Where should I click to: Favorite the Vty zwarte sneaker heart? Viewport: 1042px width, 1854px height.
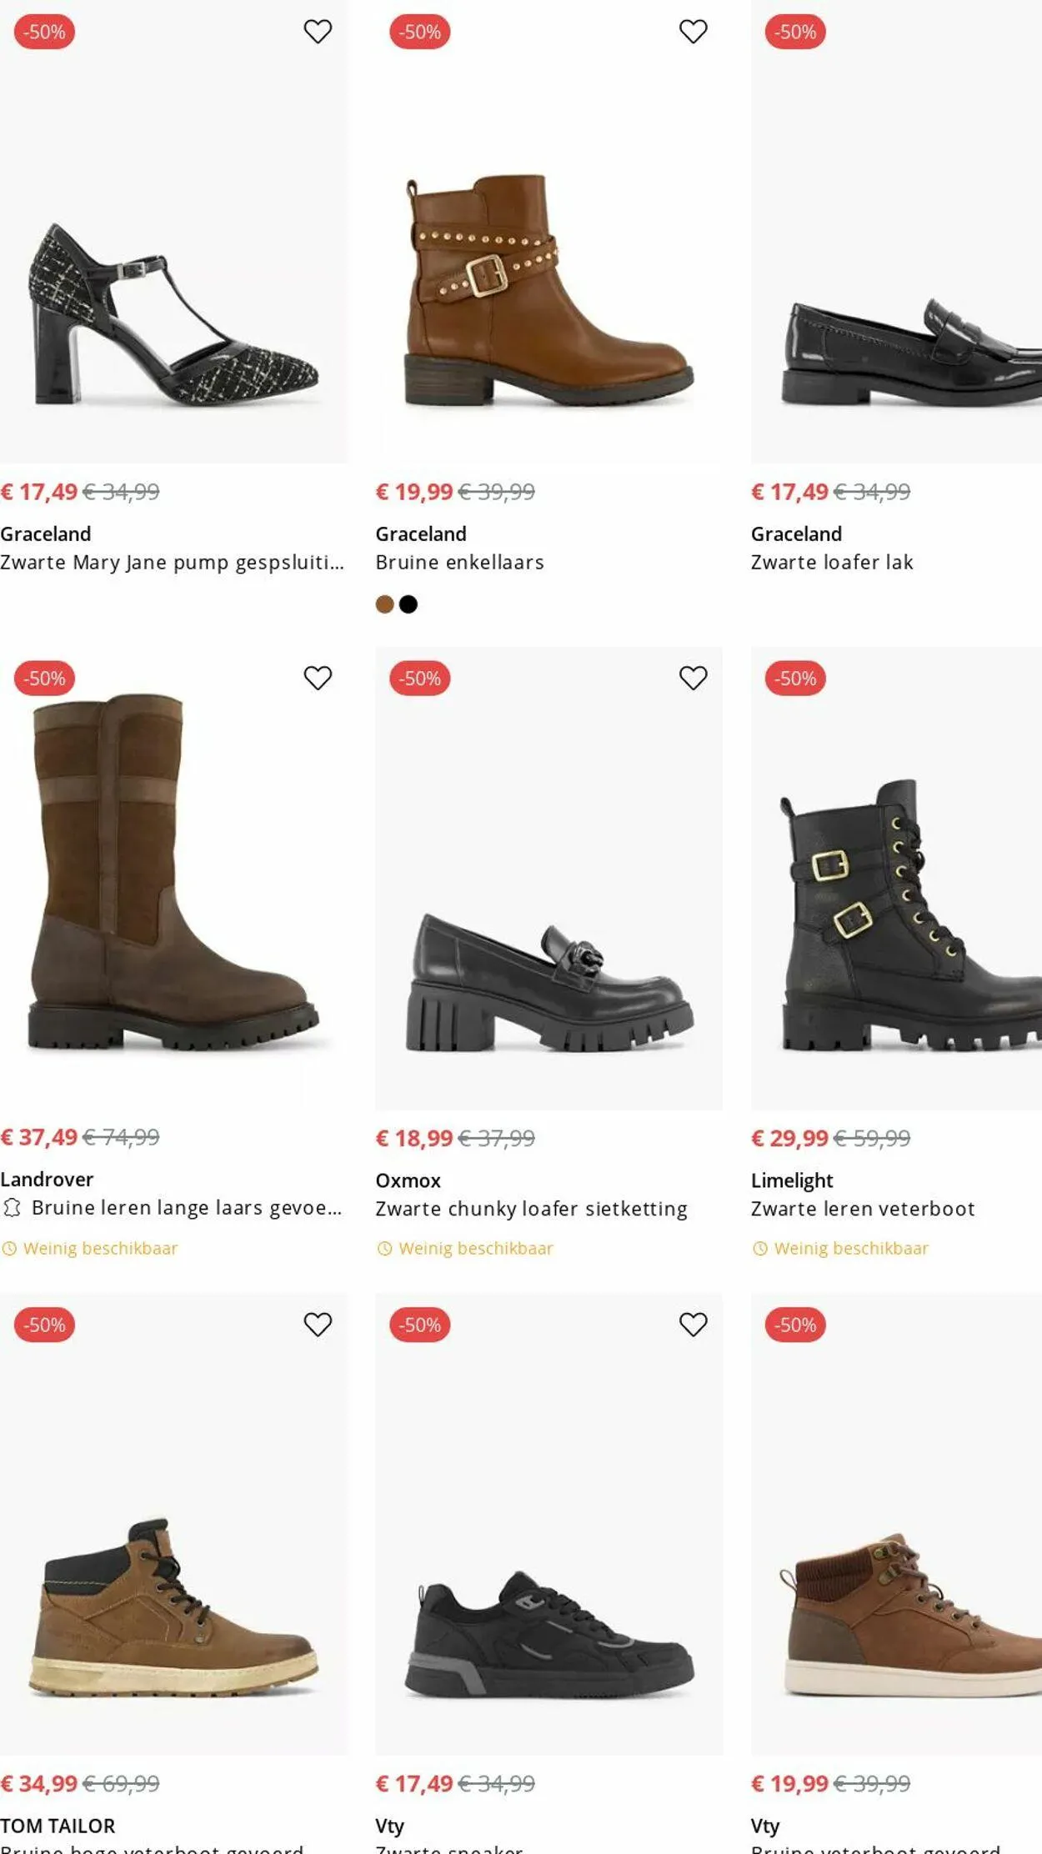[693, 1324]
